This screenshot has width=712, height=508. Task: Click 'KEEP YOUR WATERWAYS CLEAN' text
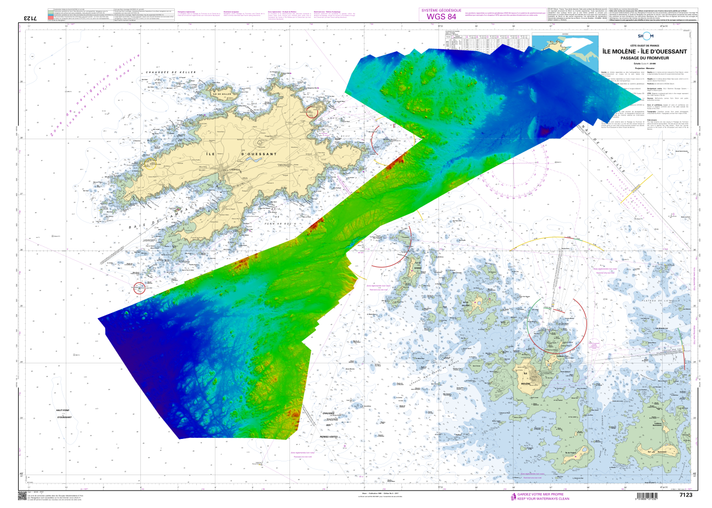coord(543,499)
